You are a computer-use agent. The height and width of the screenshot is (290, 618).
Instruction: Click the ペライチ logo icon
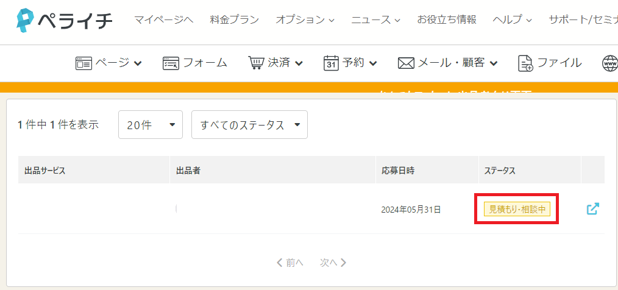point(24,20)
